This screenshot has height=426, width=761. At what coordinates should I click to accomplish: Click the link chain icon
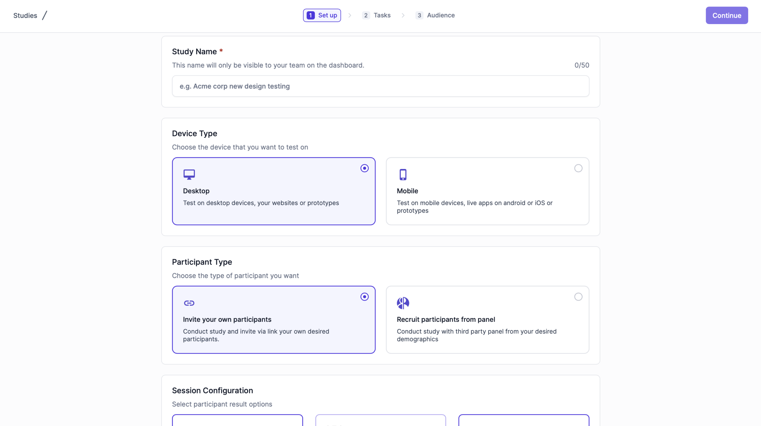[189, 303]
